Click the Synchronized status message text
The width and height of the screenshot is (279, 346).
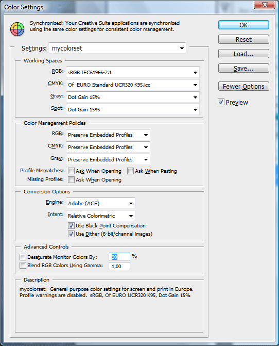(104, 26)
